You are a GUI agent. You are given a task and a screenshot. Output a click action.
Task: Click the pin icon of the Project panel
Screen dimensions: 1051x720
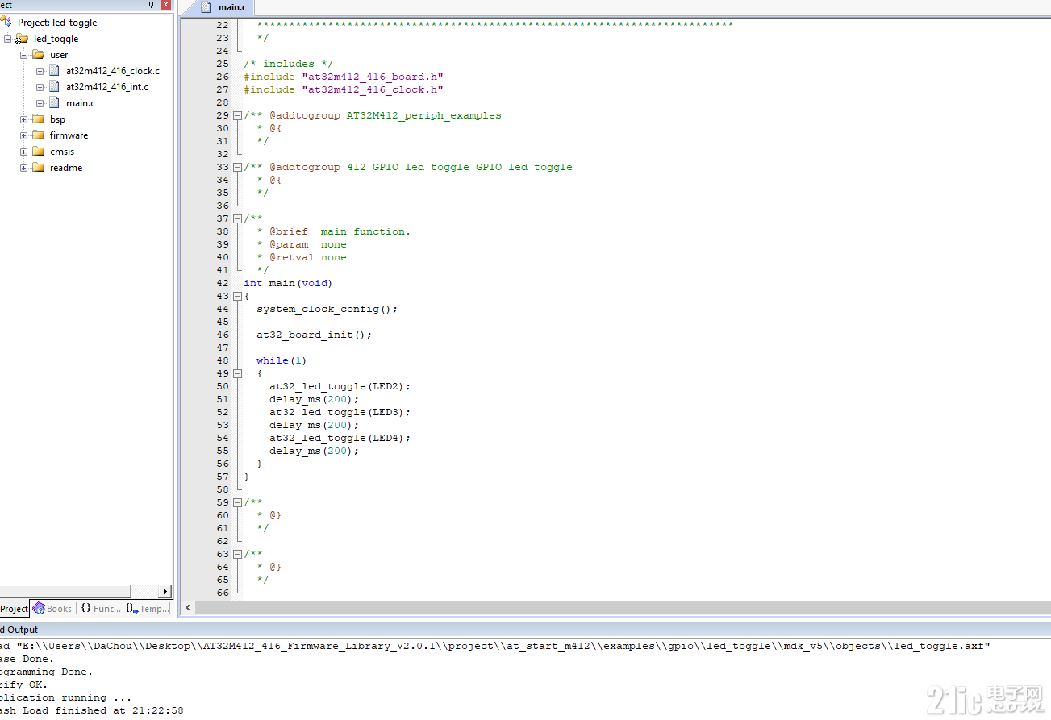(x=152, y=5)
